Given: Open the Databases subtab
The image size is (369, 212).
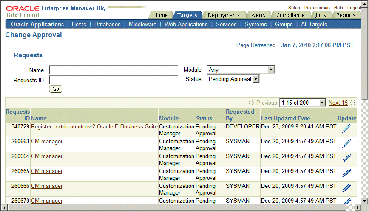Looking at the screenshot, I should click(107, 25).
